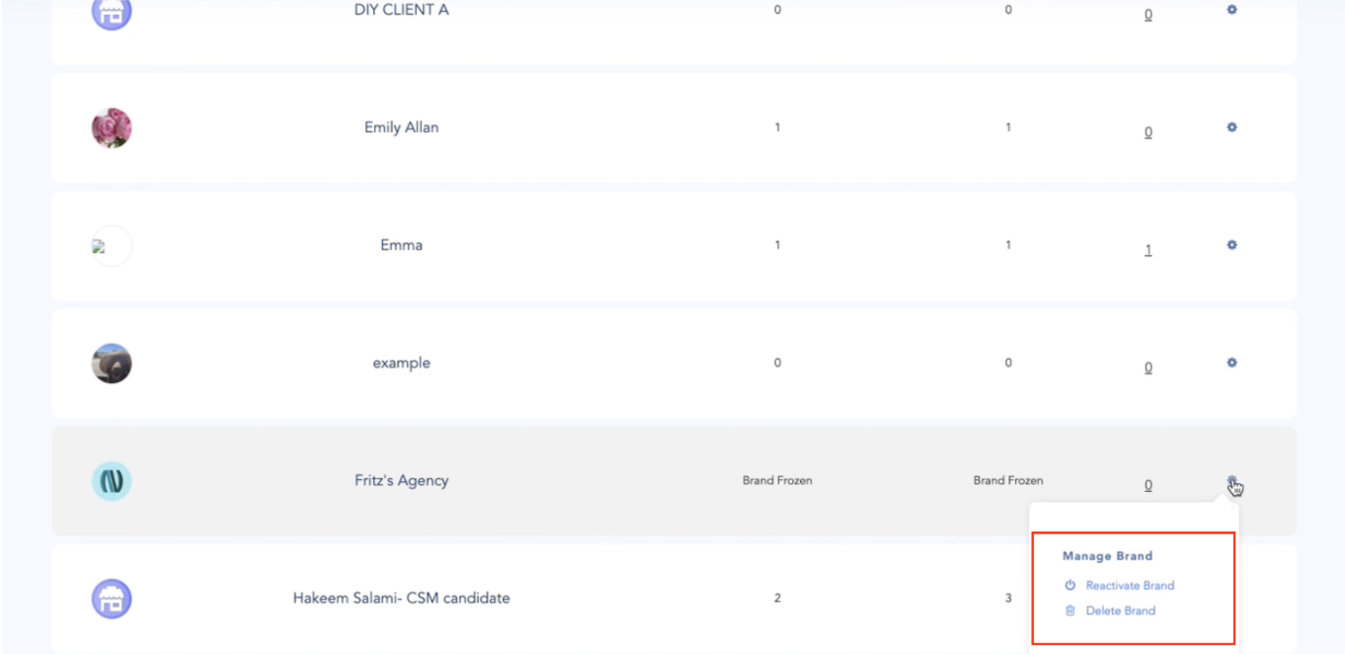
Task: Open gear settings for Emma
Action: pyautogui.click(x=1231, y=245)
